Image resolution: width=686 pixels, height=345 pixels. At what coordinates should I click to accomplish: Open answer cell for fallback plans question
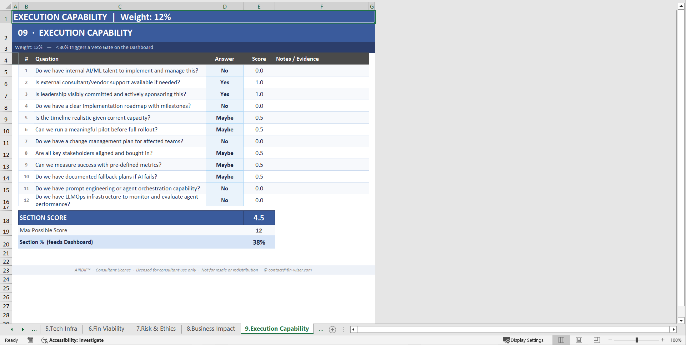coord(225,177)
